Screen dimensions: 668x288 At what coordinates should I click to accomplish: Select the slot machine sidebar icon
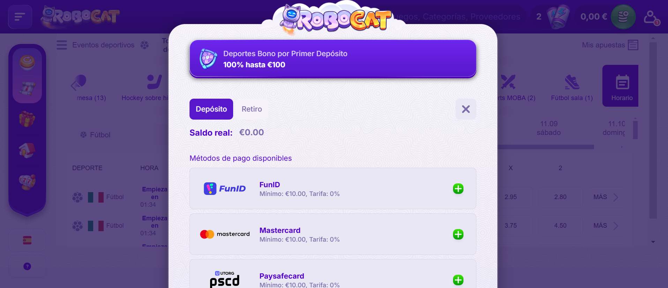(x=27, y=182)
